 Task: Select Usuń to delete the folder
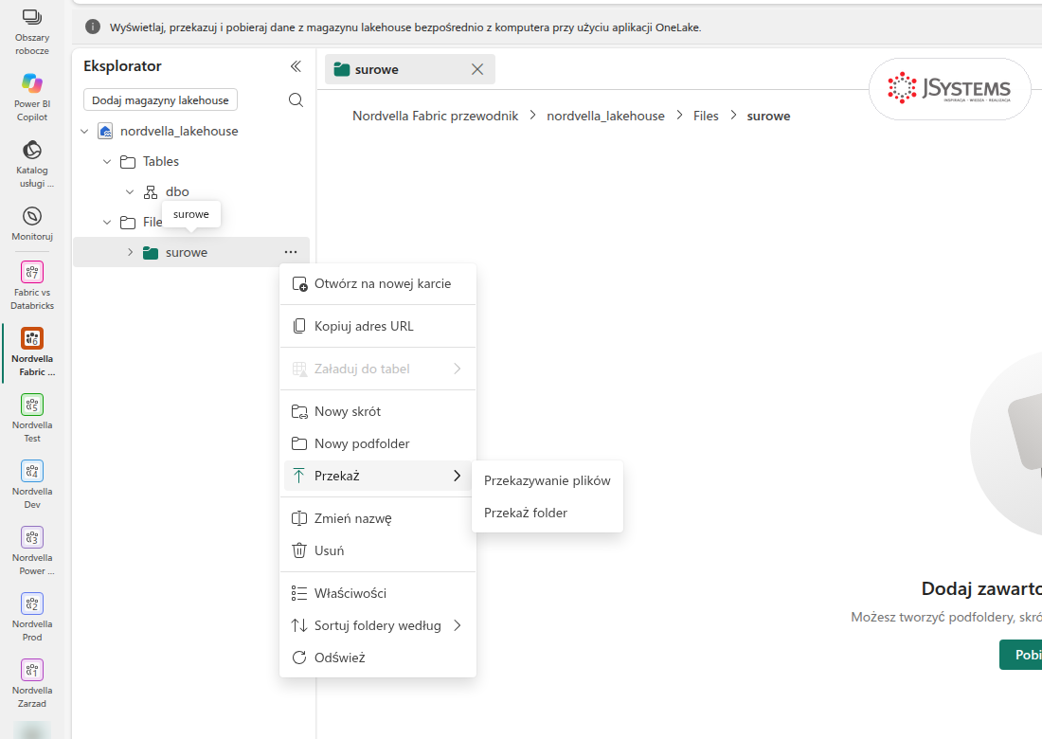[x=377, y=550]
